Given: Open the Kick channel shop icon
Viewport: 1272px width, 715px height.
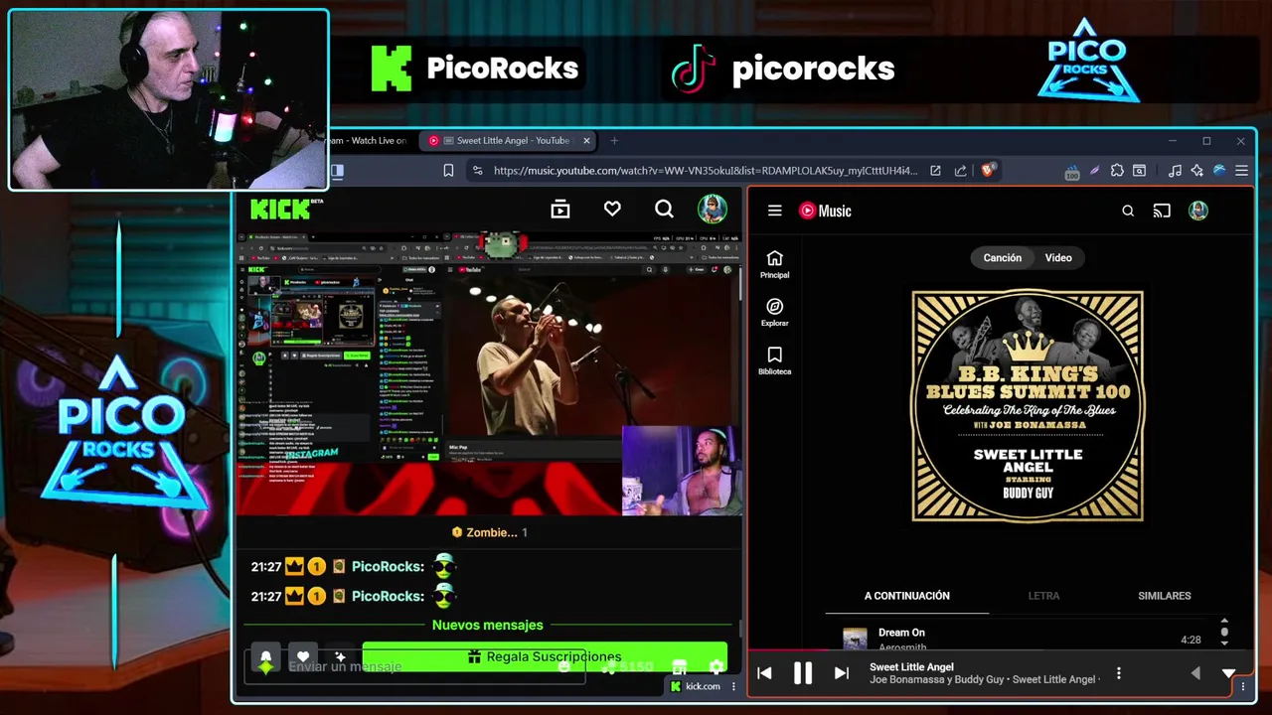Looking at the screenshot, I should (680, 667).
